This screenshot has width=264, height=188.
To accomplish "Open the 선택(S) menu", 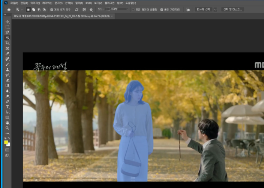I will click(x=69, y=3).
